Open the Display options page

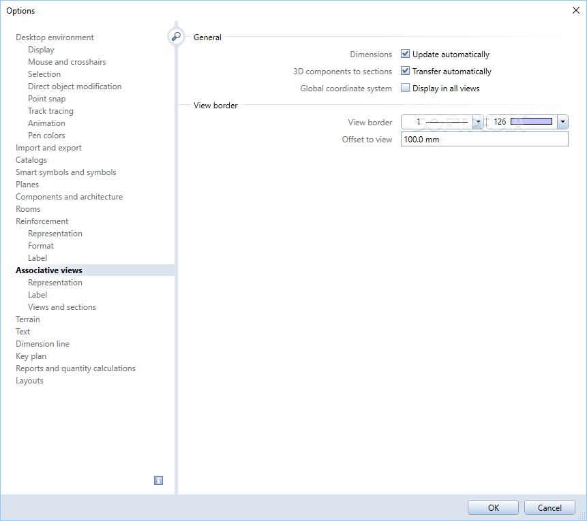click(x=41, y=50)
